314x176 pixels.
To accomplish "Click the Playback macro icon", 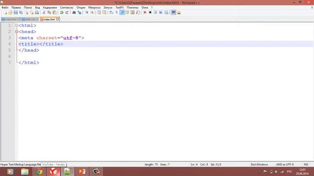I will point(156,13).
